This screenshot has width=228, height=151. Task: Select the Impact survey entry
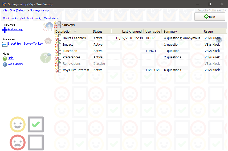[68, 45]
